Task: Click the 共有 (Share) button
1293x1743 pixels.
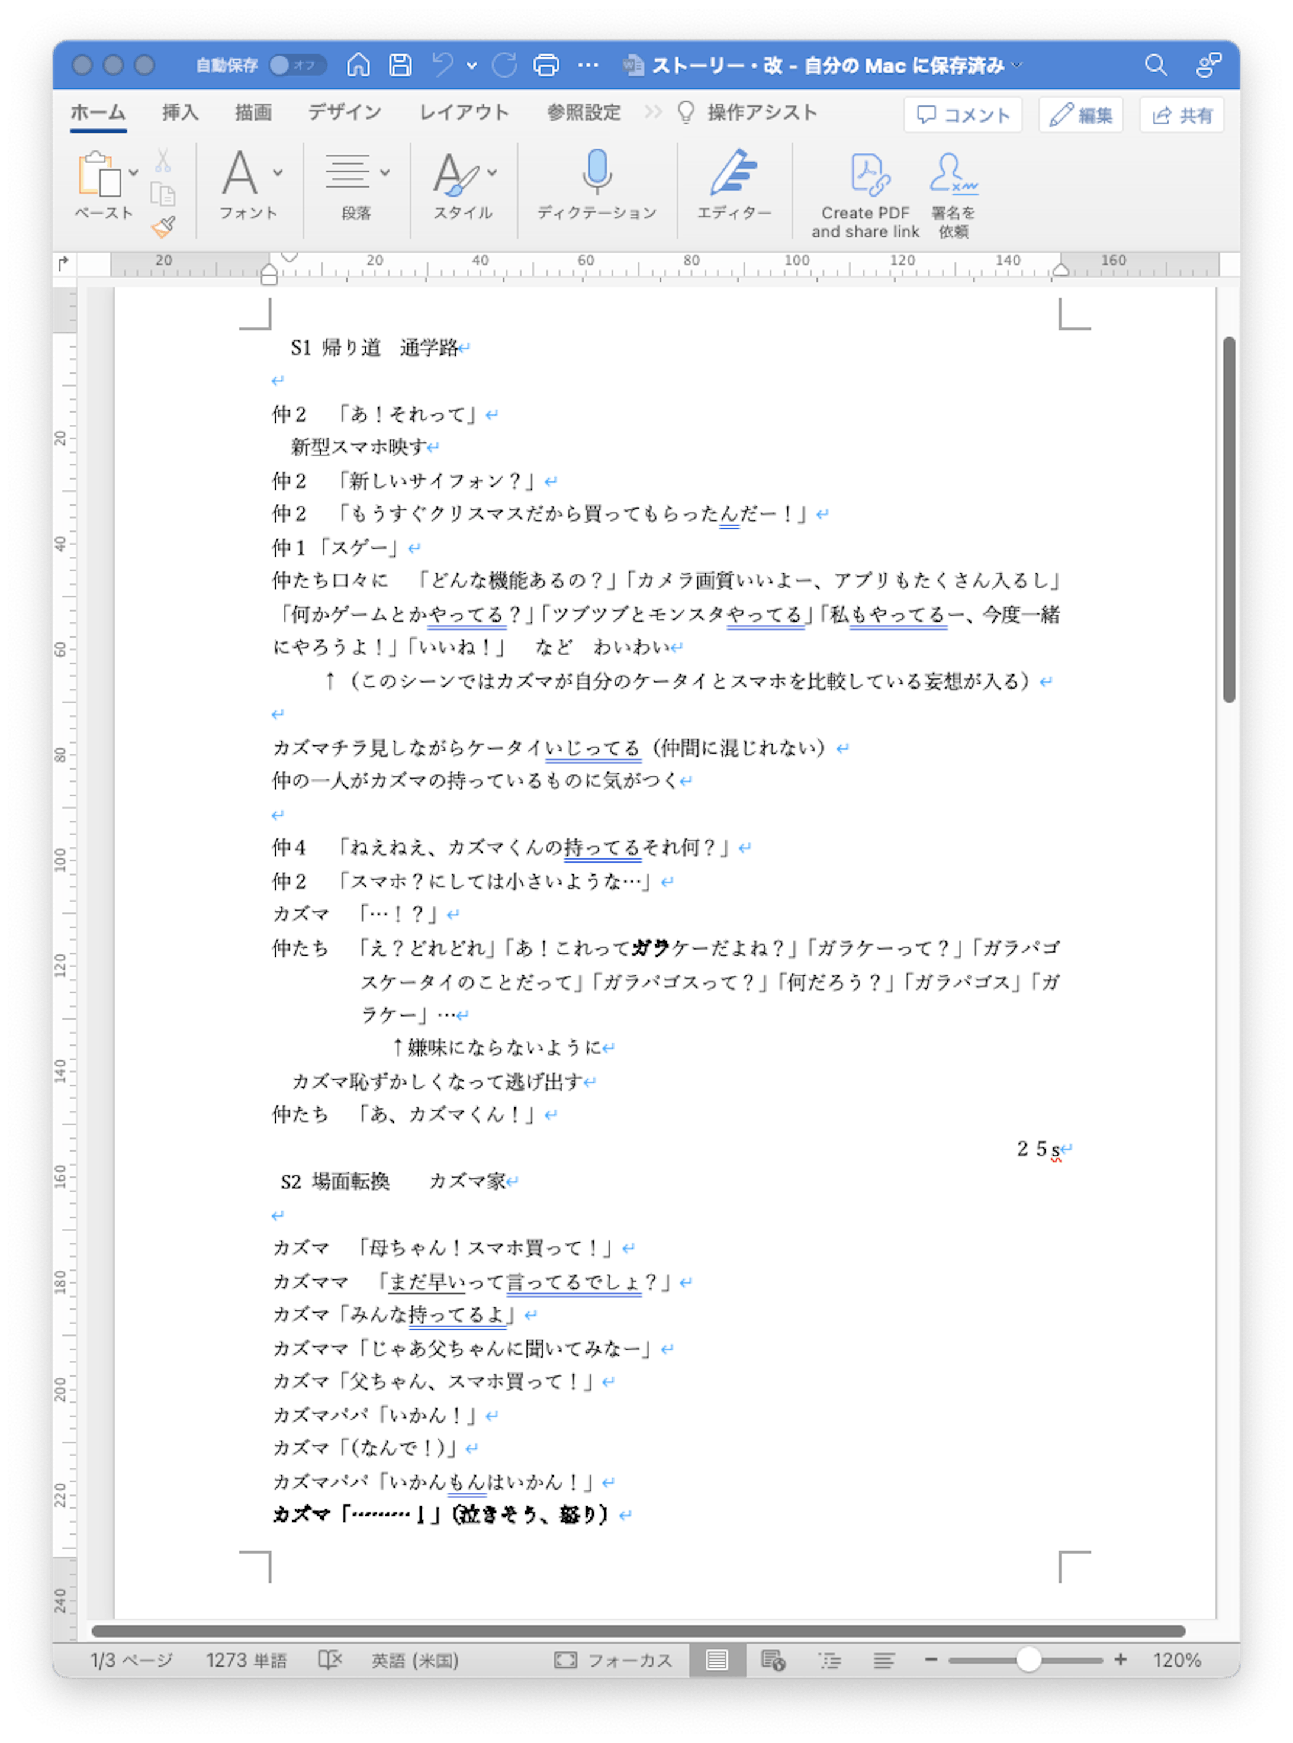Action: 1181,116
